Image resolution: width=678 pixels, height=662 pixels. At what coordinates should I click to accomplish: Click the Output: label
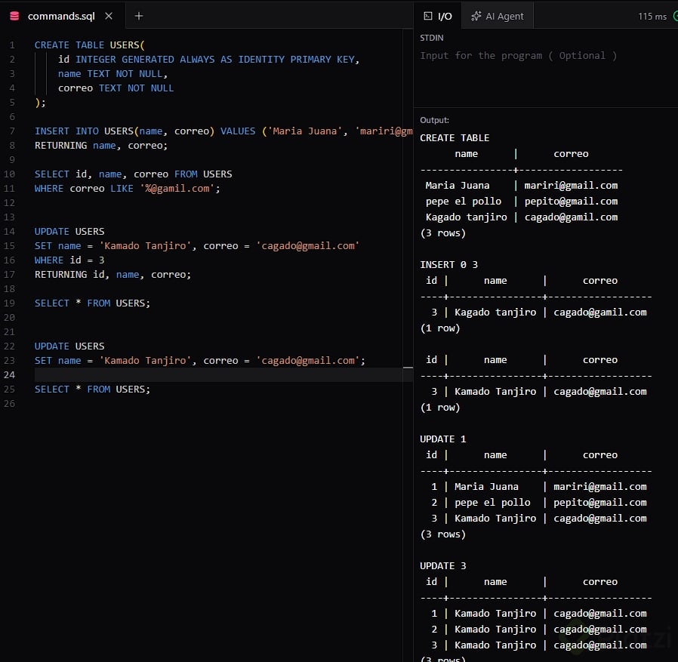pyautogui.click(x=435, y=120)
